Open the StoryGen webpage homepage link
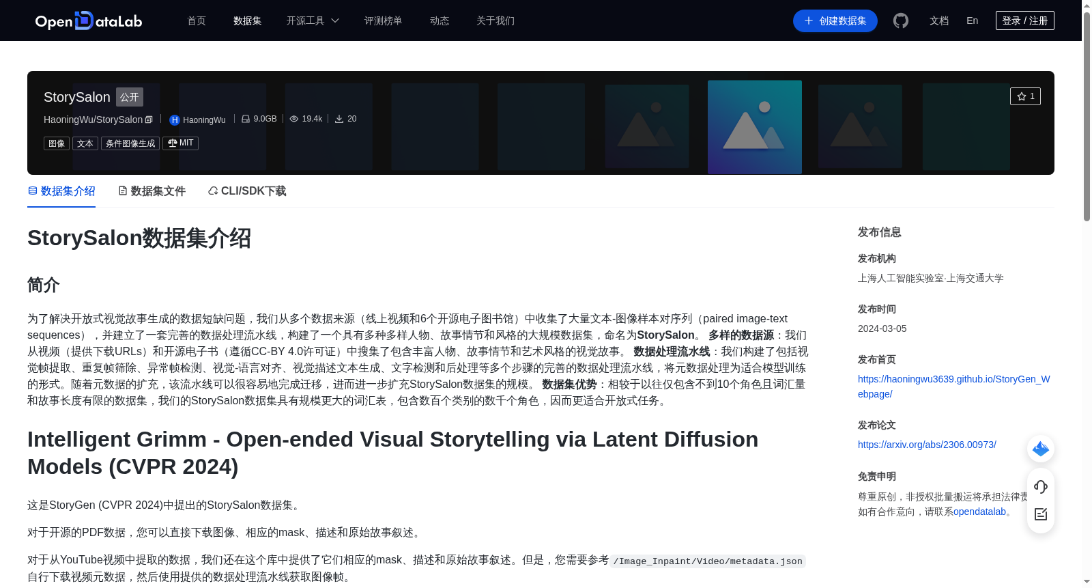 953,387
